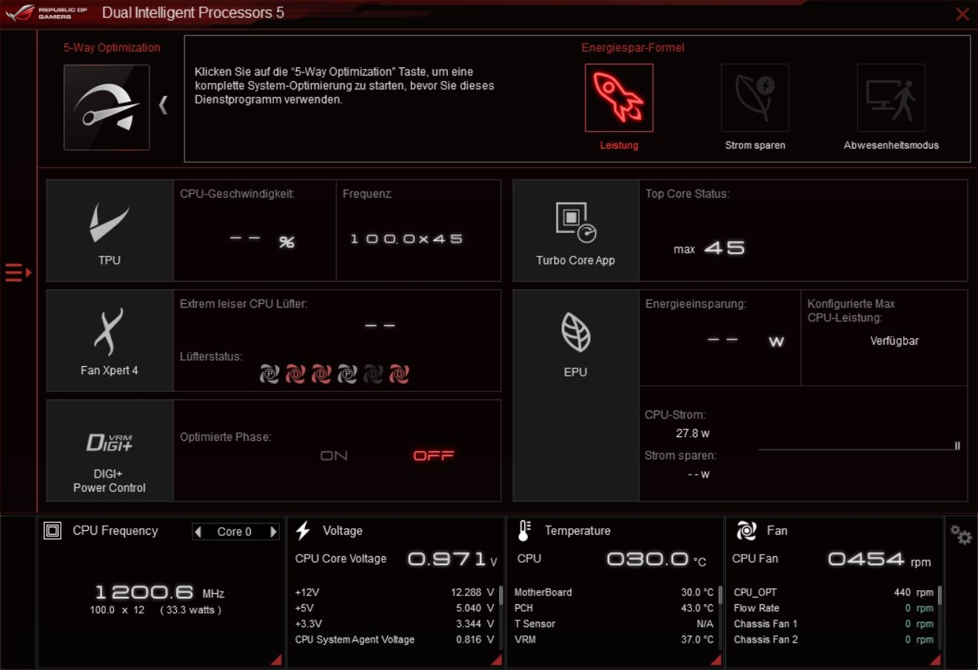The image size is (978, 670).
Task: Click the 1200.6 MHz frequency reading
Action: (159, 592)
